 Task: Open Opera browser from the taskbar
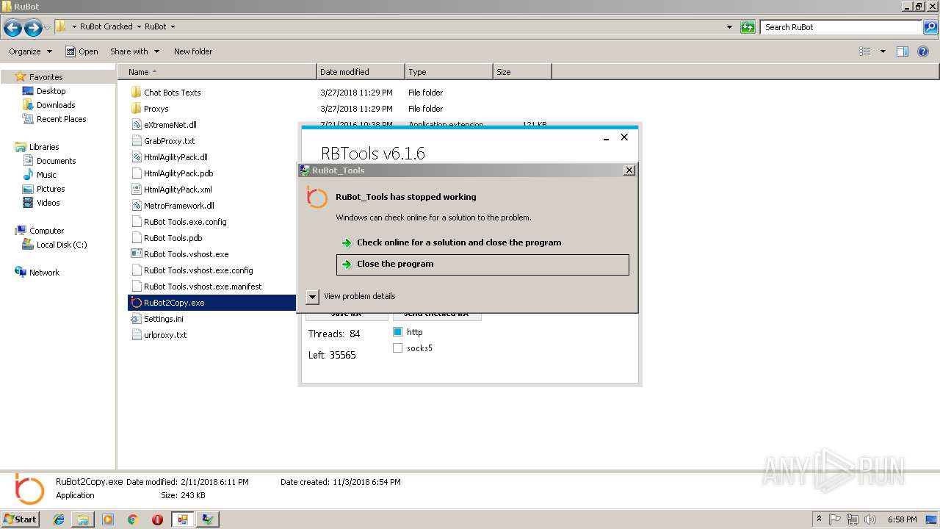[x=157, y=519]
